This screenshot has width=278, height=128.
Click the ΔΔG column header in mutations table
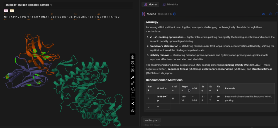(194, 88)
